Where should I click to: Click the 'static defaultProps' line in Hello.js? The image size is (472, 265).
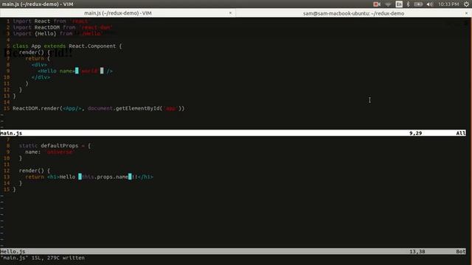coord(55,146)
